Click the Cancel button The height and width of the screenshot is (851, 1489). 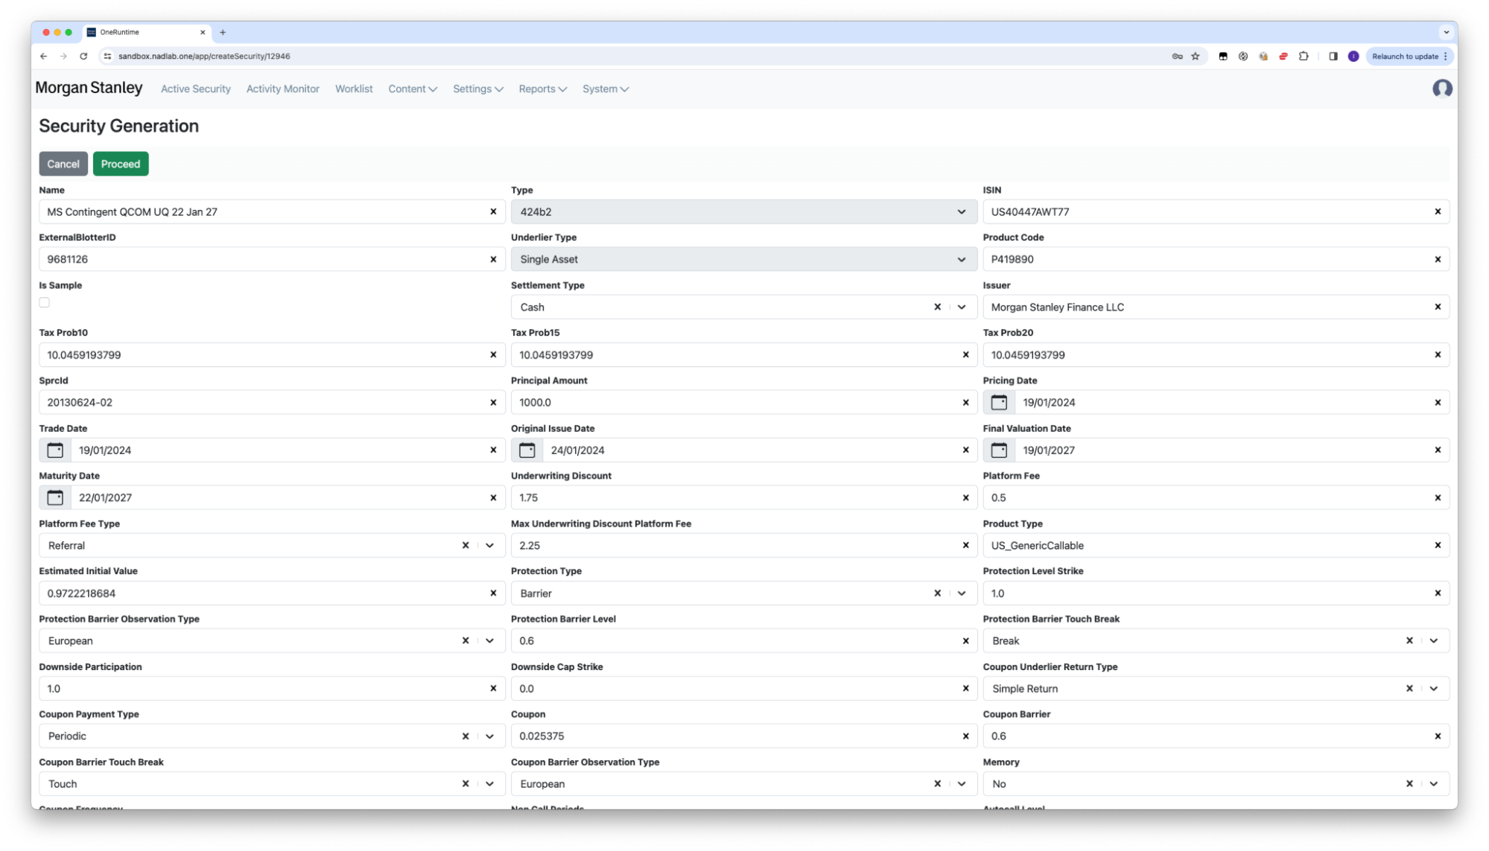[x=63, y=164]
